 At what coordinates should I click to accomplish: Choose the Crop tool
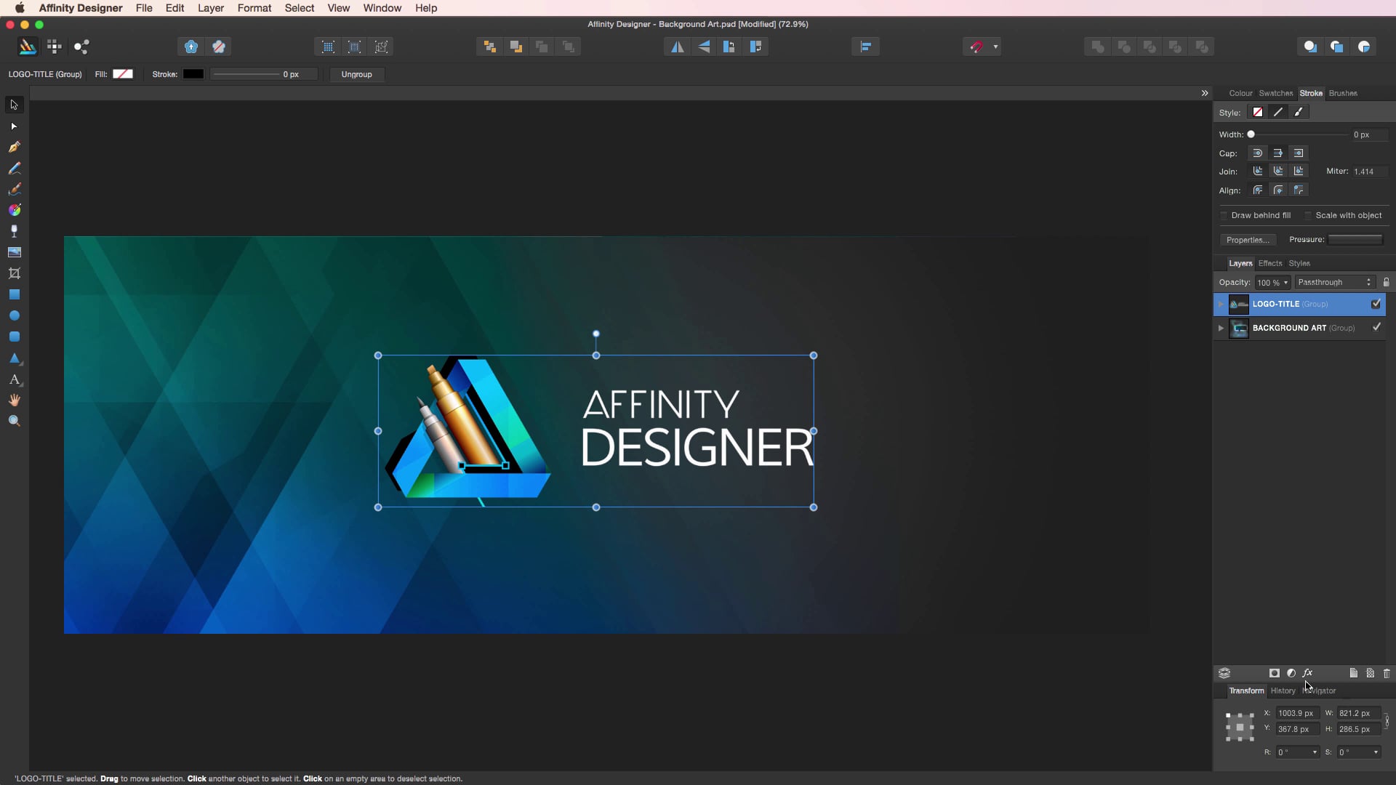click(14, 273)
